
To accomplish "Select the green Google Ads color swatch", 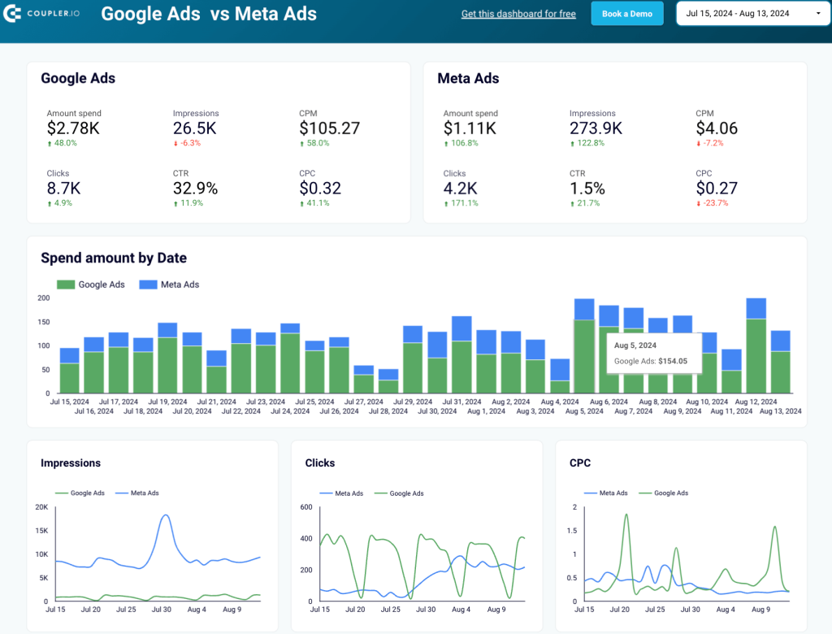I will point(67,284).
